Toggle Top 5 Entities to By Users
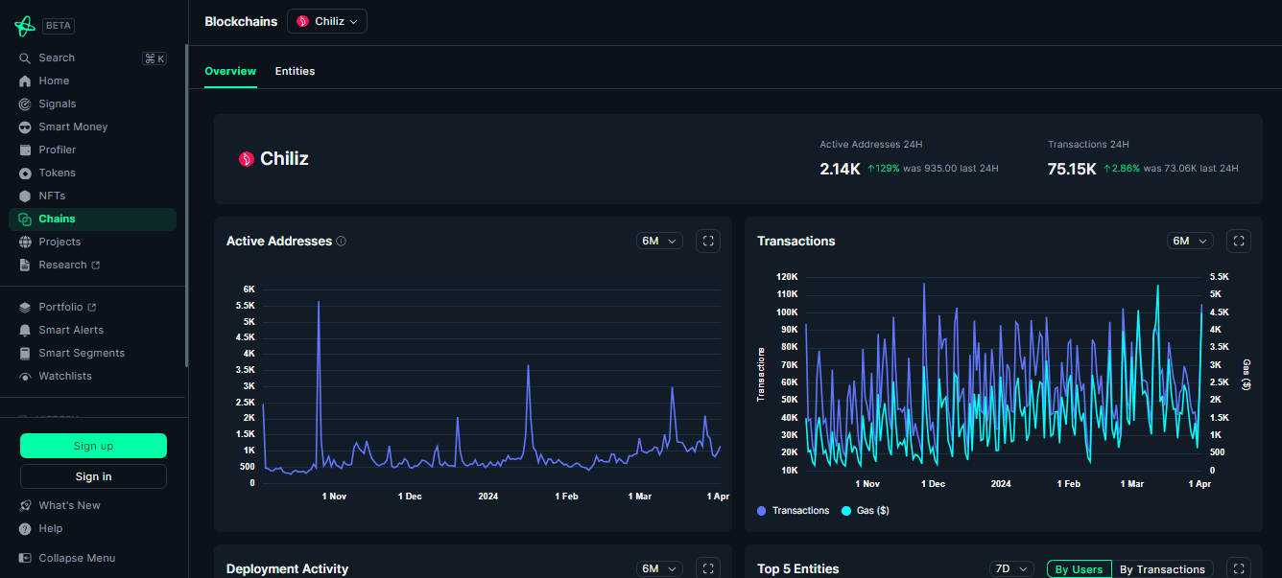Image resolution: width=1282 pixels, height=578 pixels. (1079, 569)
